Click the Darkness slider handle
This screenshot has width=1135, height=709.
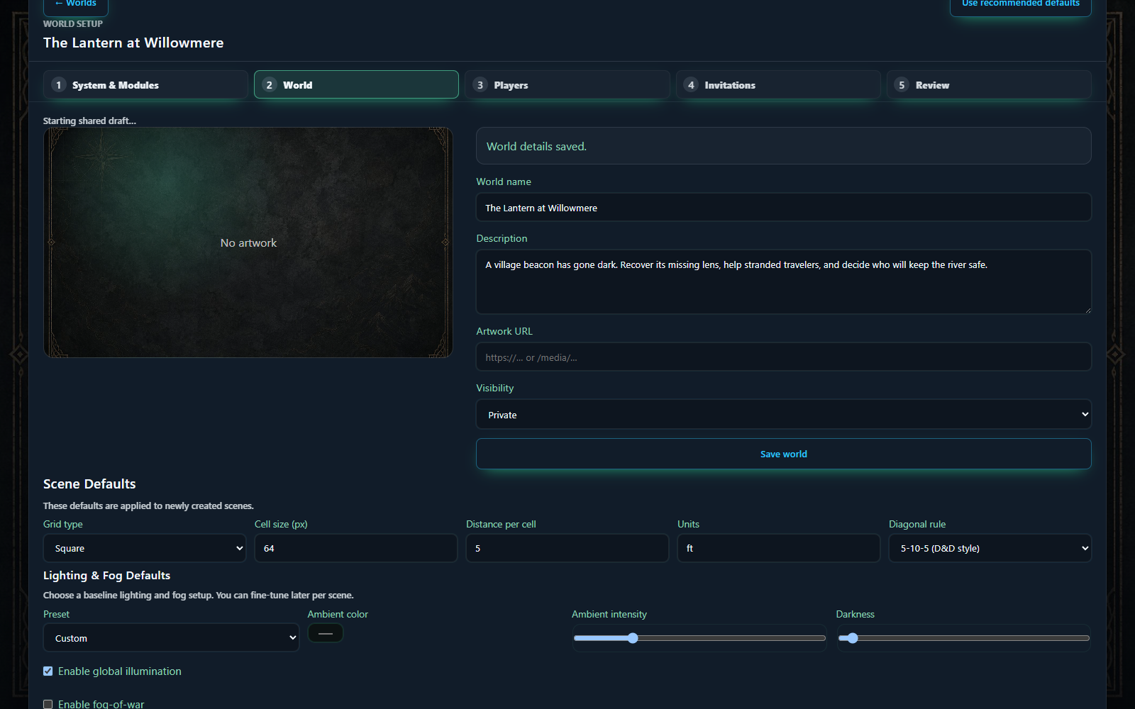(x=853, y=638)
